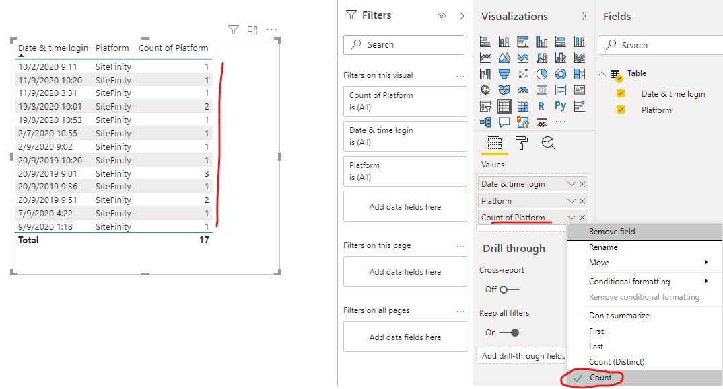The height and width of the screenshot is (389, 723).
Task: Select the Donut chart visual
Action: click(560, 74)
